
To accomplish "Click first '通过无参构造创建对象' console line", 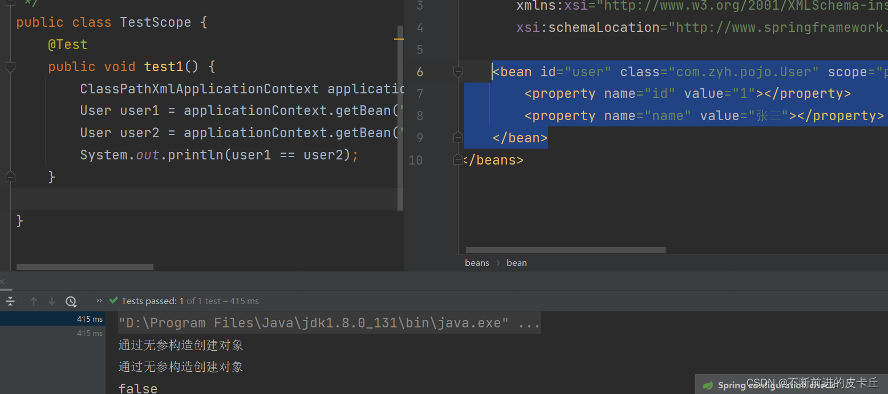I will pos(181,345).
